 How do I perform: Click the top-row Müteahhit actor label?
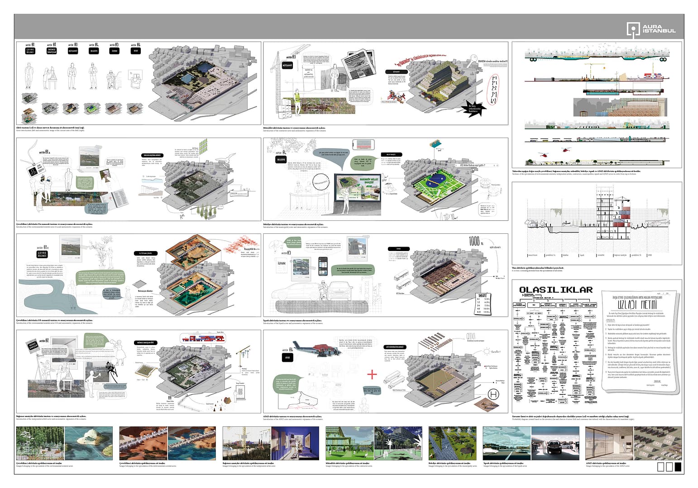(73, 51)
